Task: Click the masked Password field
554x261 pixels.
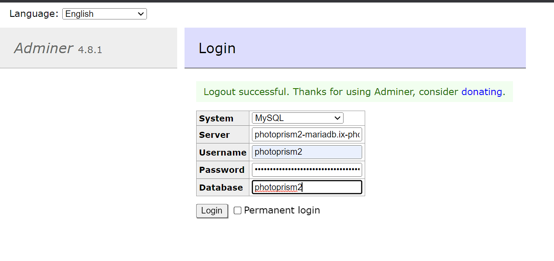Action: pyautogui.click(x=307, y=169)
